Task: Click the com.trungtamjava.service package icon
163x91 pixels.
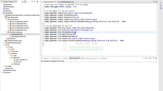Action: (x=10, y=28)
